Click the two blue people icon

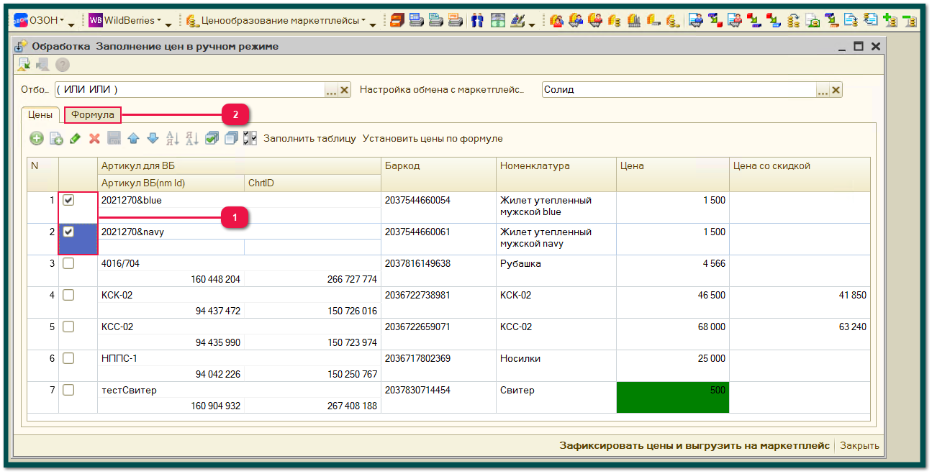click(478, 21)
